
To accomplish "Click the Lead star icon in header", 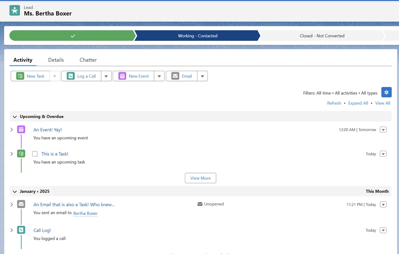I will pos(15,10).
